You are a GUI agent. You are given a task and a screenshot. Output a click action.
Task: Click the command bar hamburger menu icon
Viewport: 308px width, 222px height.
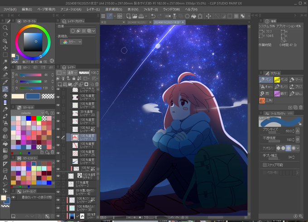(103, 16)
